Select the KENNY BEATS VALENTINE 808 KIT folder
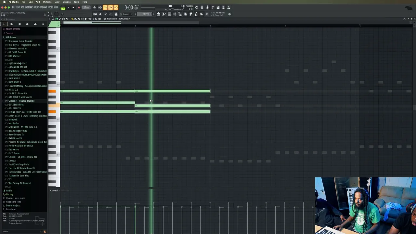 (24, 112)
